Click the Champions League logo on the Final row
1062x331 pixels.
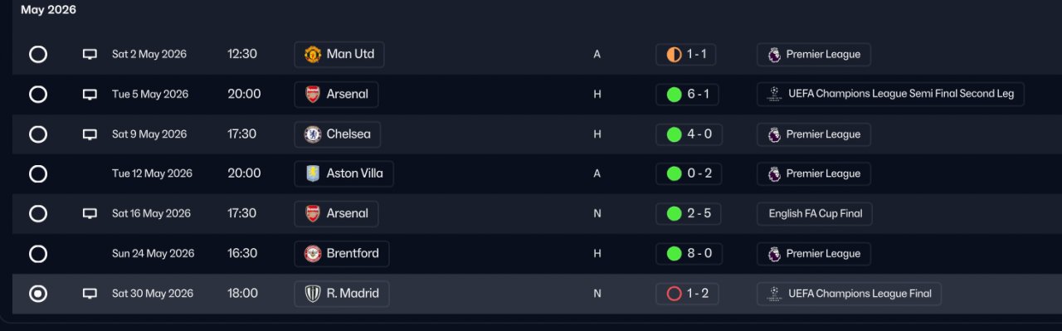click(774, 294)
